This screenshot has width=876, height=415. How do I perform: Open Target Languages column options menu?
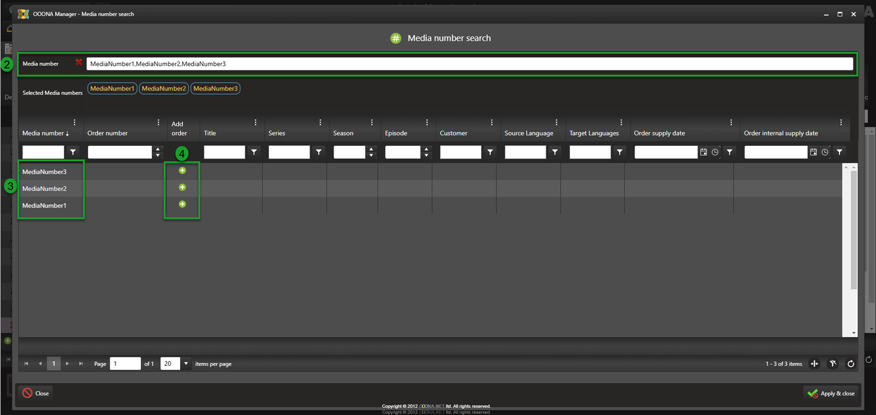[621, 122]
